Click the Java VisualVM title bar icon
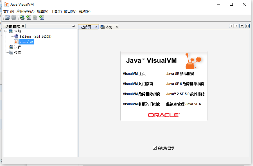 click(x=7, y=4)
